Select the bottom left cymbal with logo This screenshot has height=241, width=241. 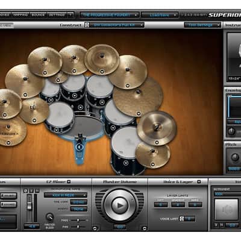(x=10, y=131)
